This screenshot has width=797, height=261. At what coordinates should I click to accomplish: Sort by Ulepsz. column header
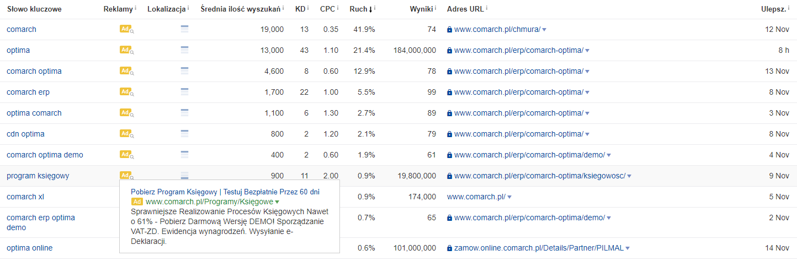774,9
